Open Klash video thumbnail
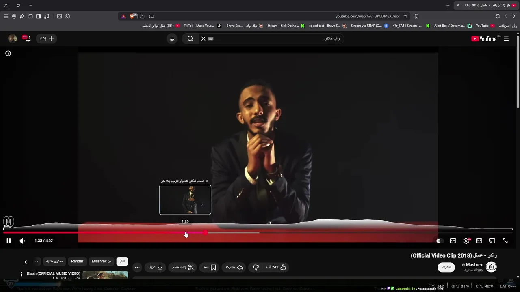This screenshot has height=292, width=520. point(105,275)
